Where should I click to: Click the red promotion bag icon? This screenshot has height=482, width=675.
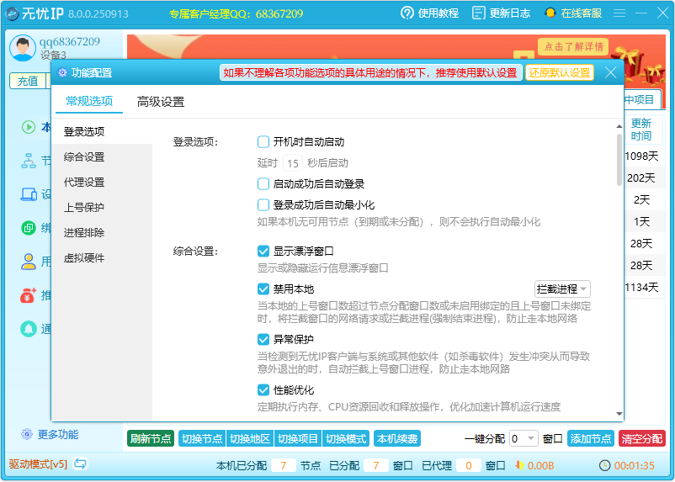(29, 295)
